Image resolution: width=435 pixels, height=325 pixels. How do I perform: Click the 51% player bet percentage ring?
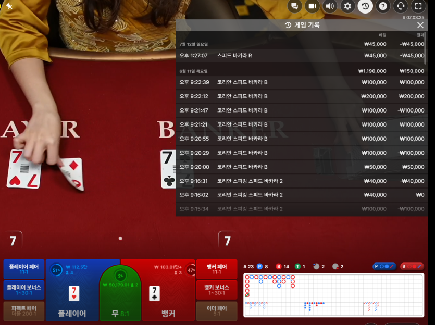[56, 270]
